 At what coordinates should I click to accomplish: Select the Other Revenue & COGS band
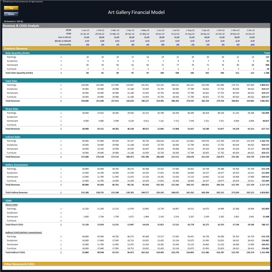point(136,264)
